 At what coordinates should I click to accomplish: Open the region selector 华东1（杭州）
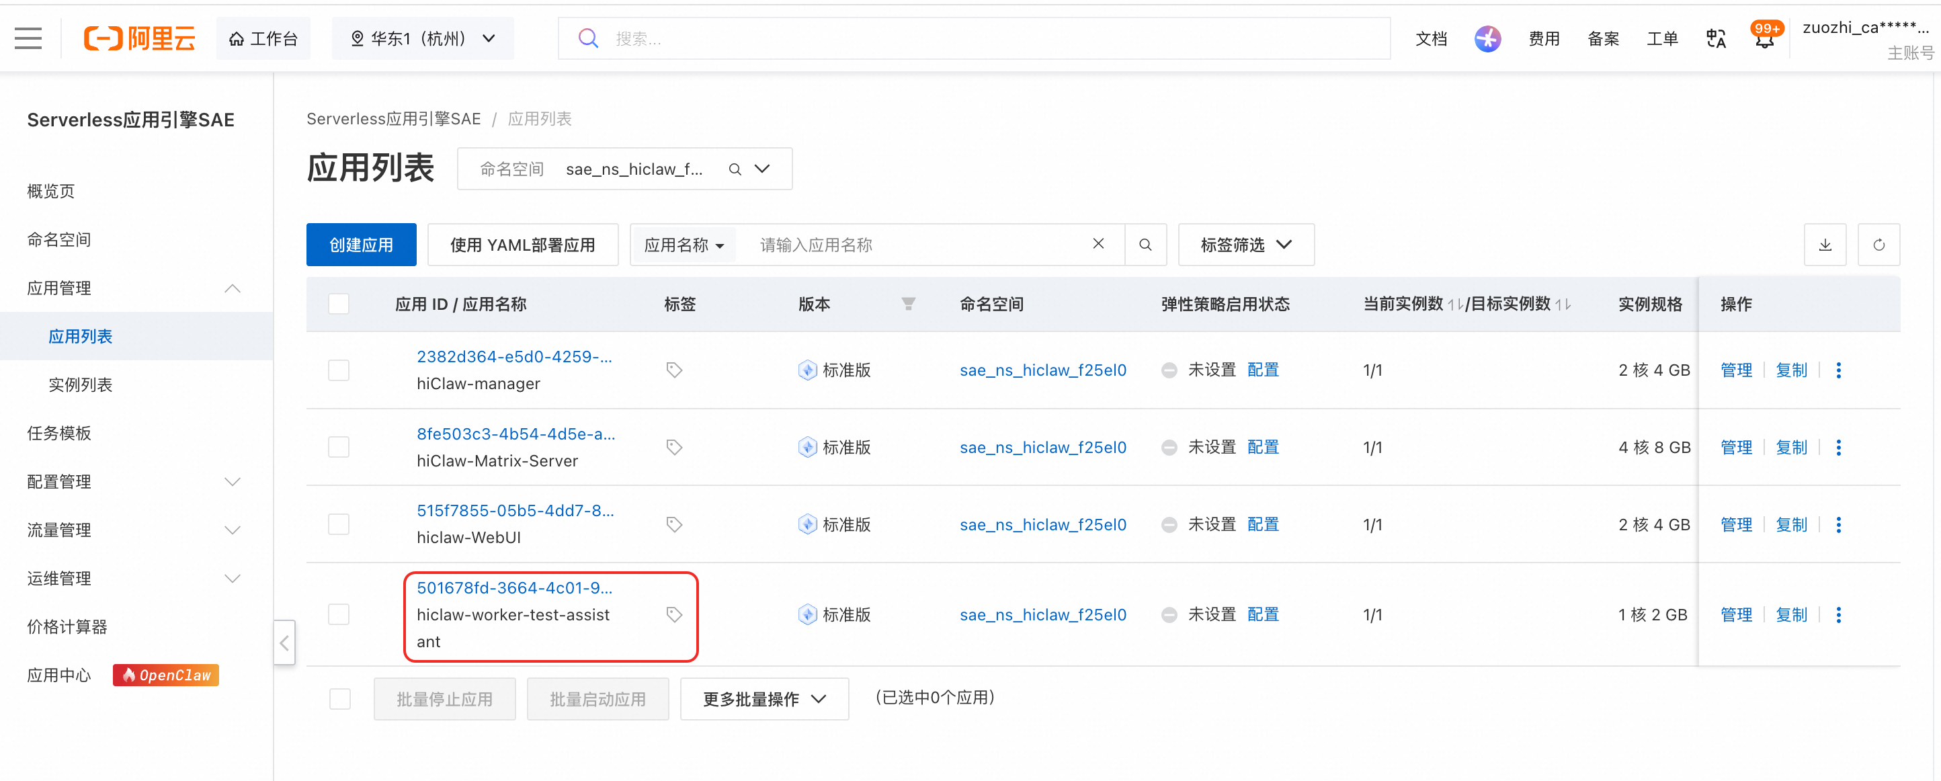[423, 38]
